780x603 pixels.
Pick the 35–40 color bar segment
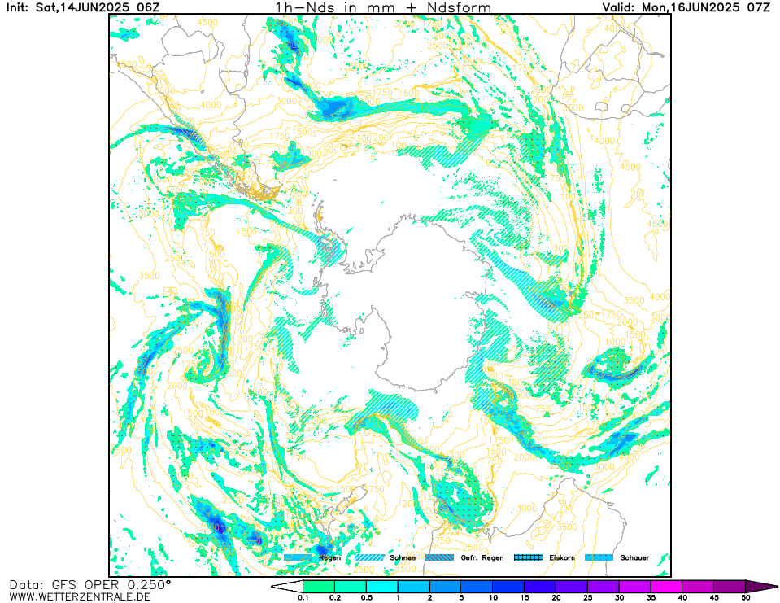click(667, 587)
